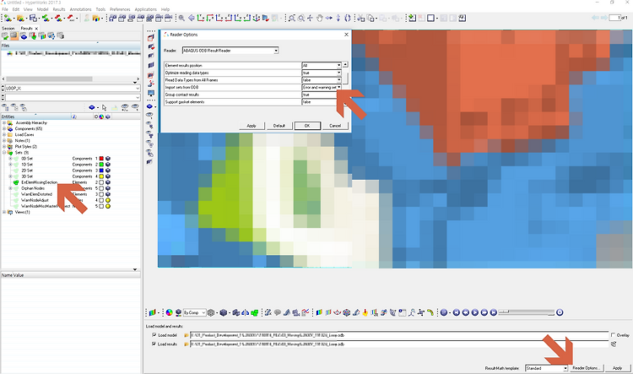
Task: Click blue color swatch of 2D Set
Action: pyautogui.click(x=102, y=171)
